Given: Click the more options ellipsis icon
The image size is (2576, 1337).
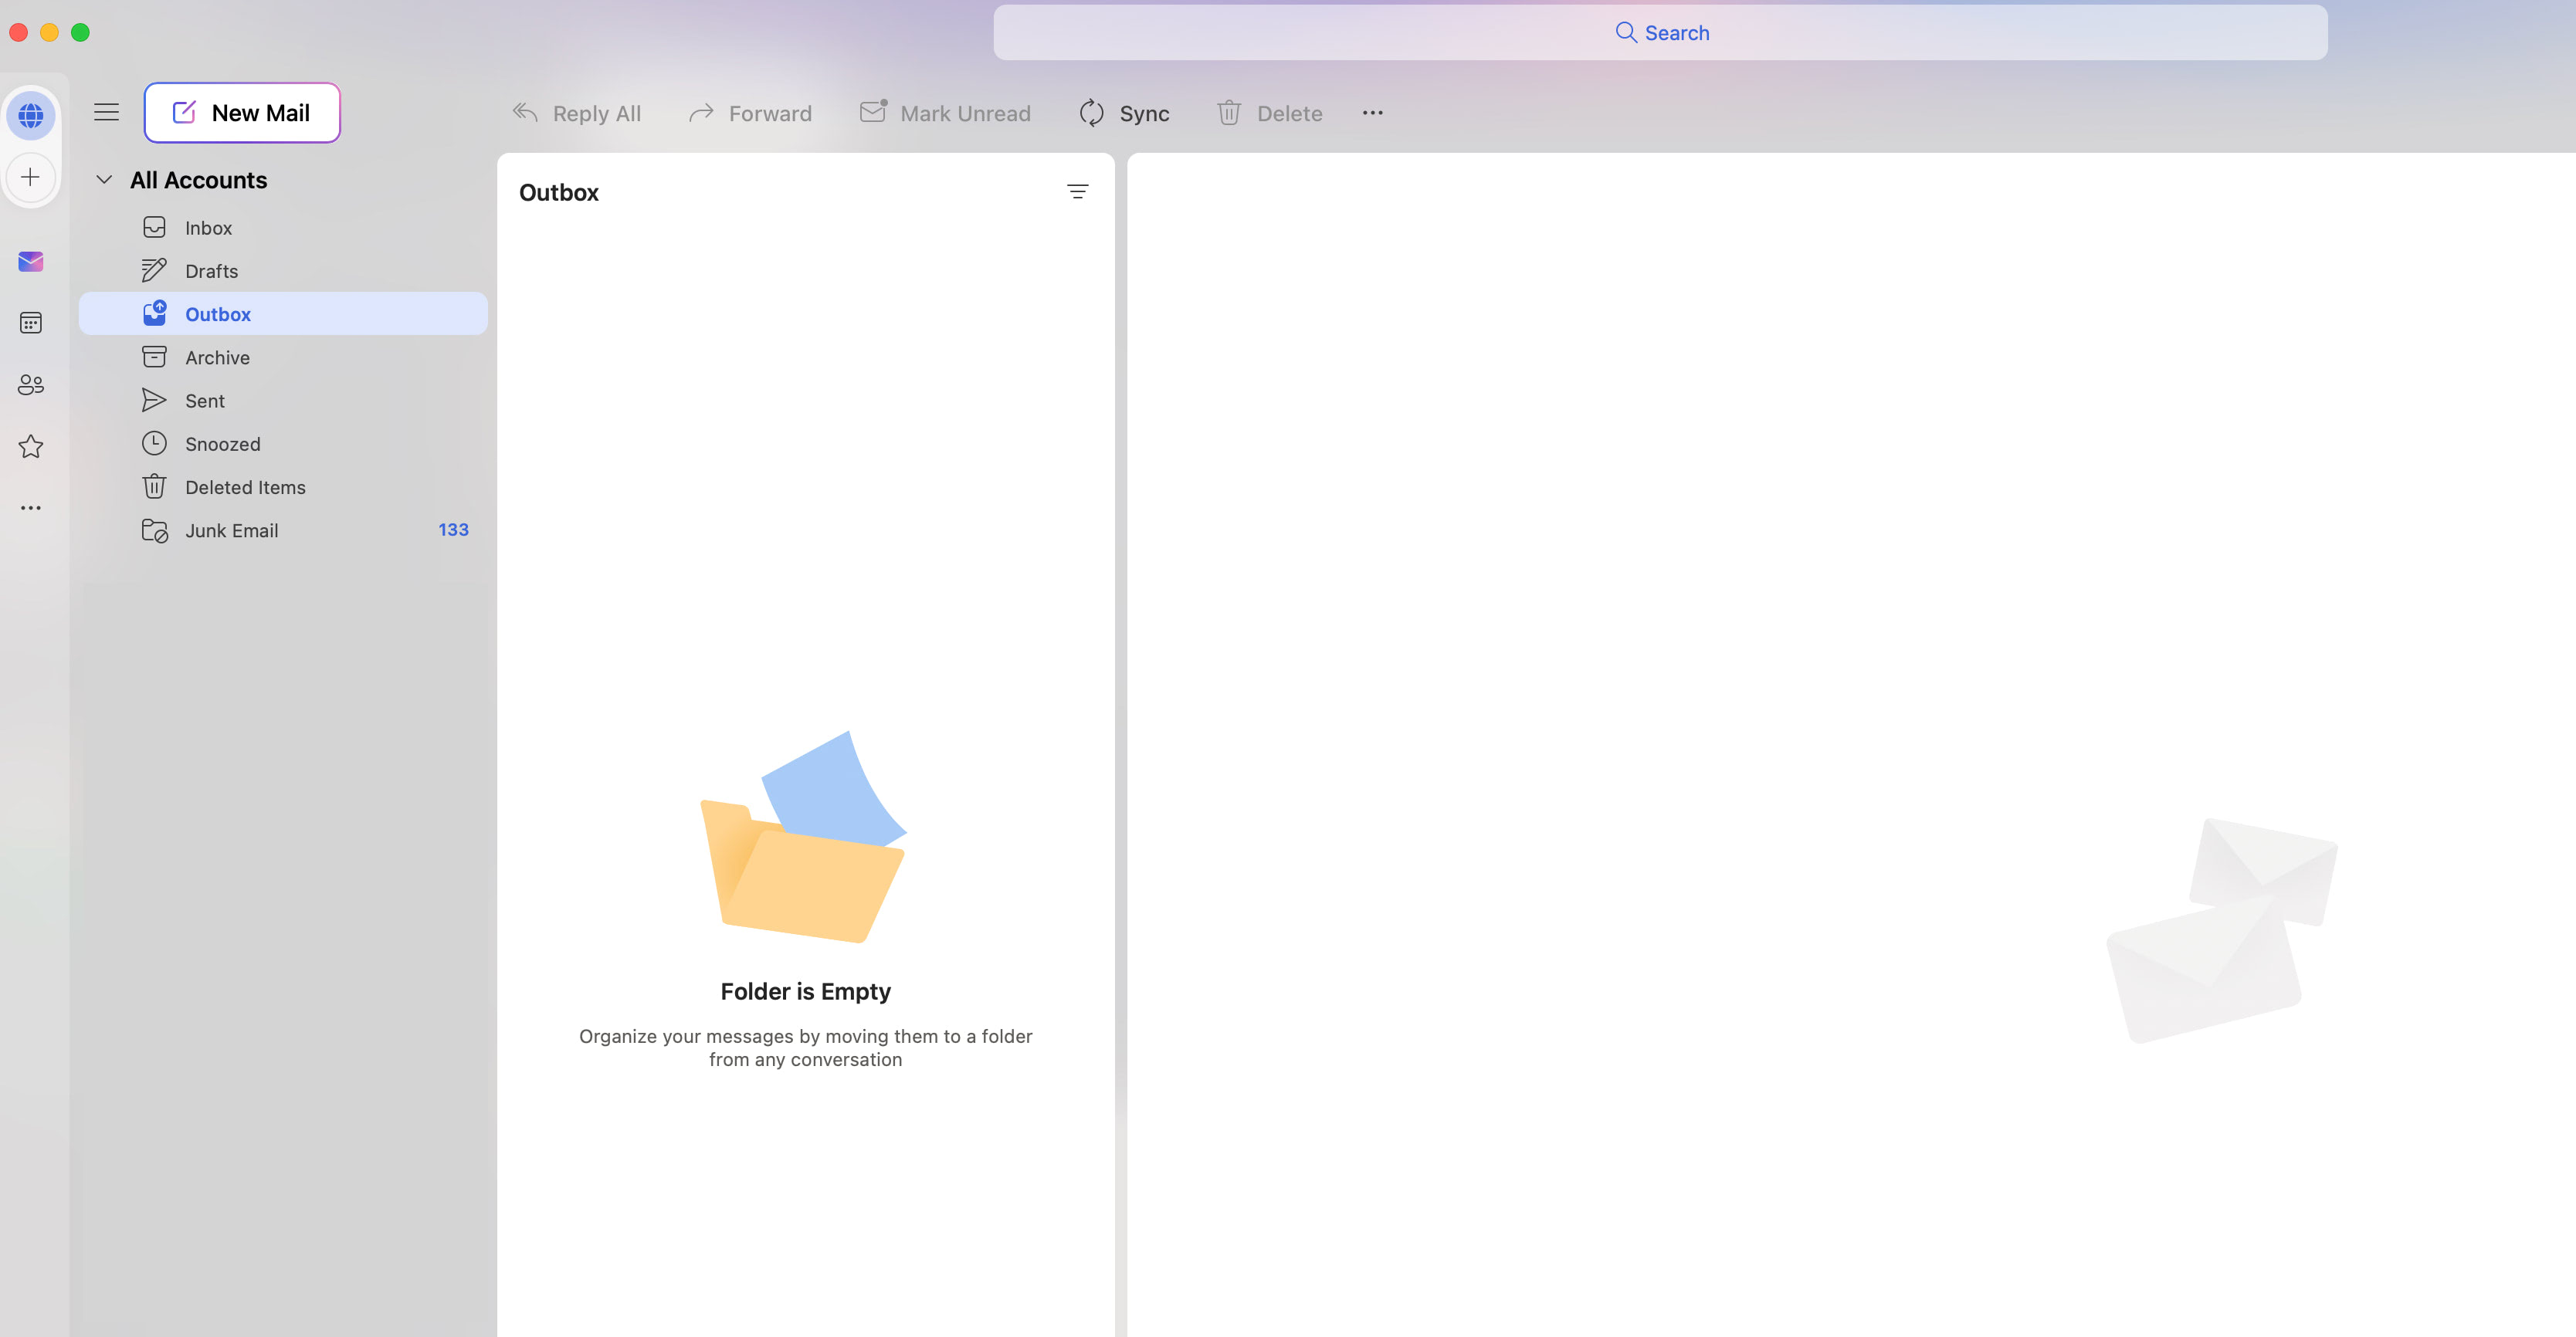Looking at the screenshot, I should (x=1373, y=113).
